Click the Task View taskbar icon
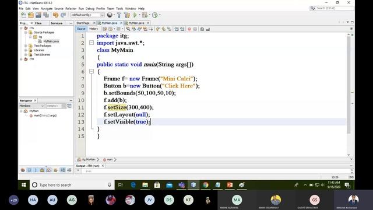 pyautogui.click(x=121, y=185)
